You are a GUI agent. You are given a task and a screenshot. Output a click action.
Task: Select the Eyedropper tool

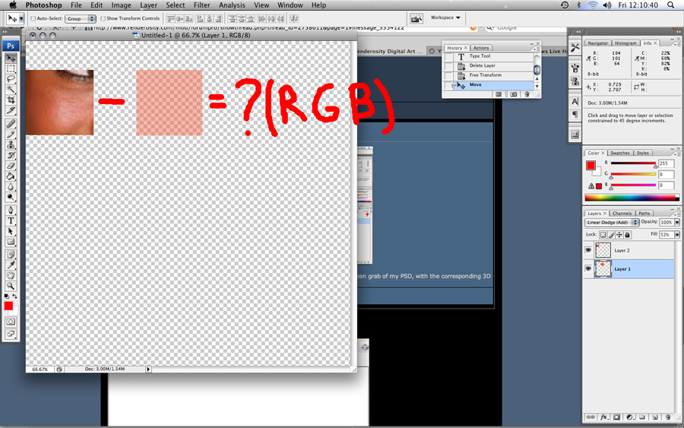point(11,265)
